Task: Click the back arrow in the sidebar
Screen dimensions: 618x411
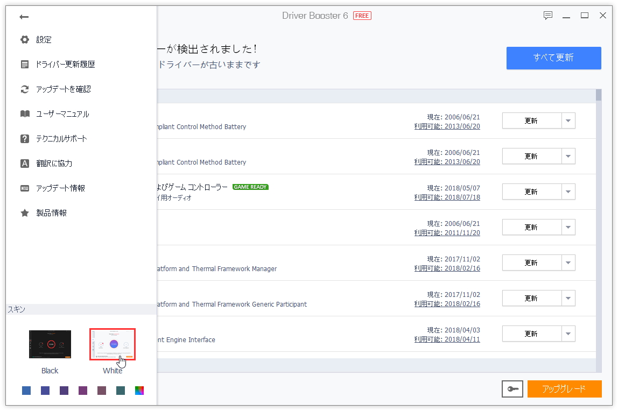Action: point(24,17)
